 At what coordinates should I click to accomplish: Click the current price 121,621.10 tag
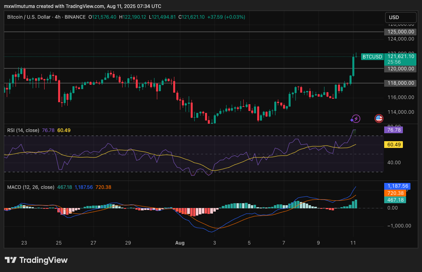(400, 56)
